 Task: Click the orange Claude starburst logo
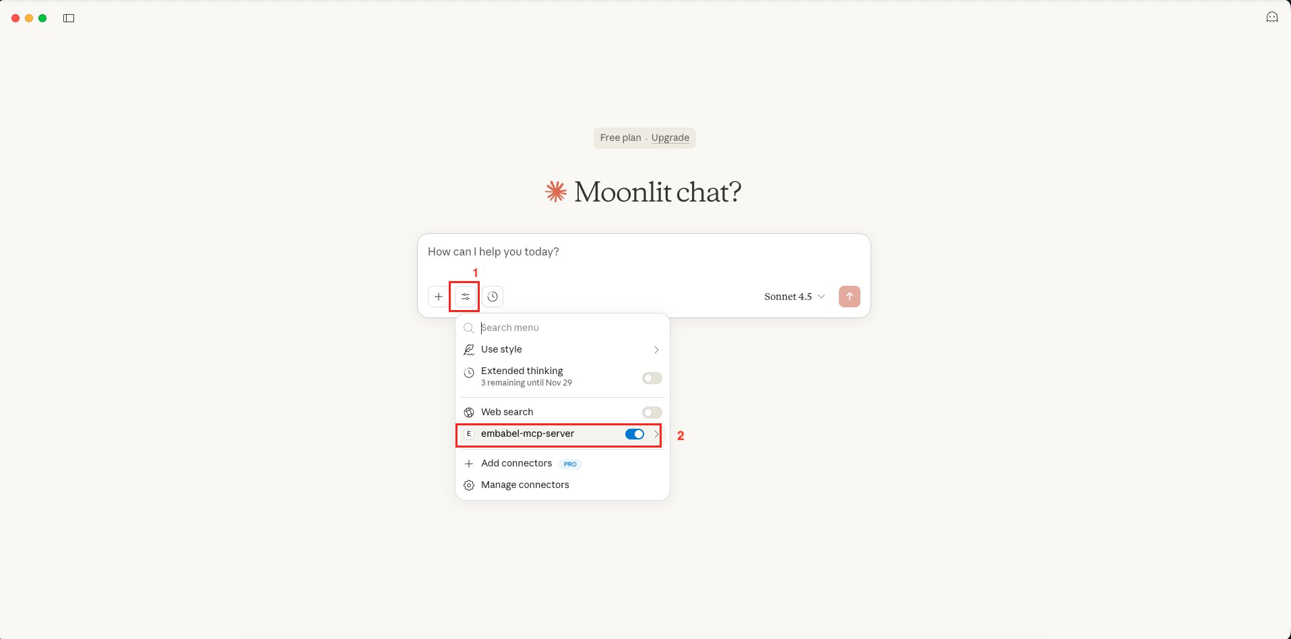pyautogui.click(x=556, y=192)
